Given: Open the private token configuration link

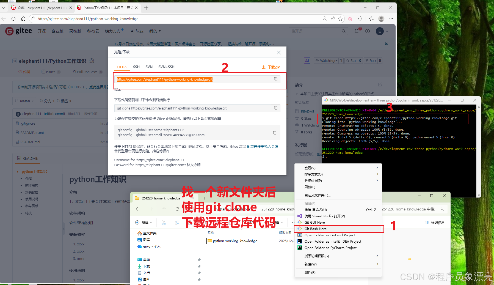Looking at the screenshot, I should (263, 146).
